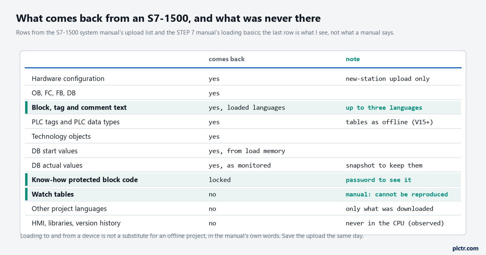Select the 'DB actual values' row
486x255 pixels.
[243, 165]
